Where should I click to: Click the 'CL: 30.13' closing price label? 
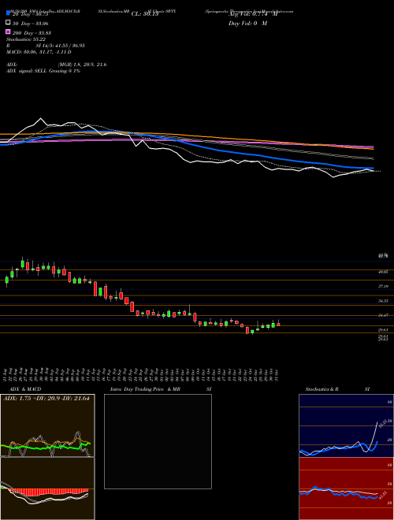[x=145, y=14]
